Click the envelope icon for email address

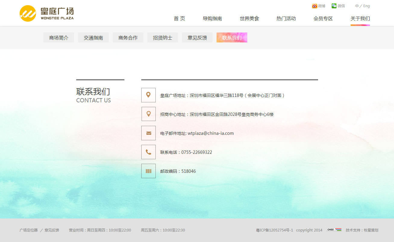[x=148, y=133]
